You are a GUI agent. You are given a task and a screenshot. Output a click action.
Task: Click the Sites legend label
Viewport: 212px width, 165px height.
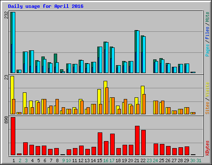pos(207,108)
